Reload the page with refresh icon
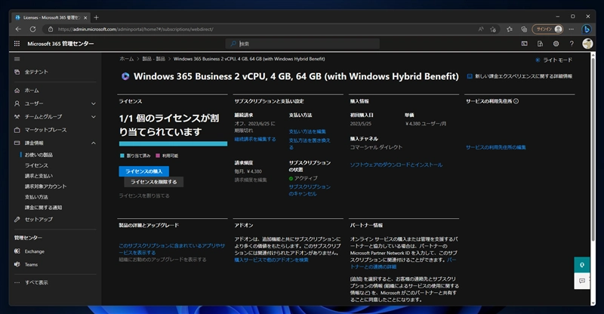The width and height of the screenshot is (604, 314). [x=32, y=29]
